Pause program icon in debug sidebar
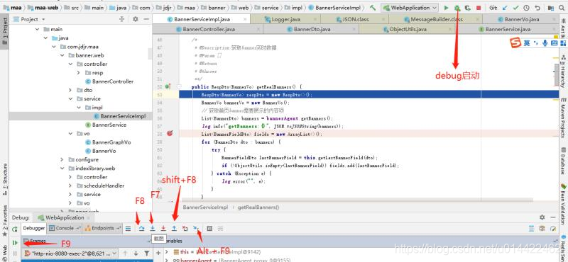This screenshot has width=568, height=262. [x=15, y=254]
